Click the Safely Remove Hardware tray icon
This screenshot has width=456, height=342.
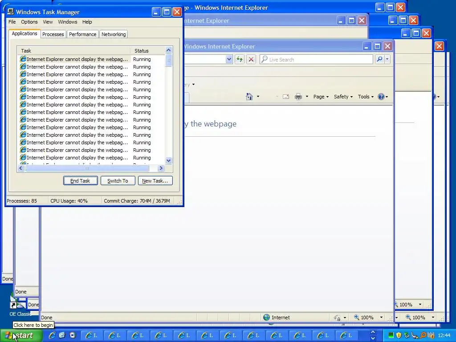pos(407,335)
